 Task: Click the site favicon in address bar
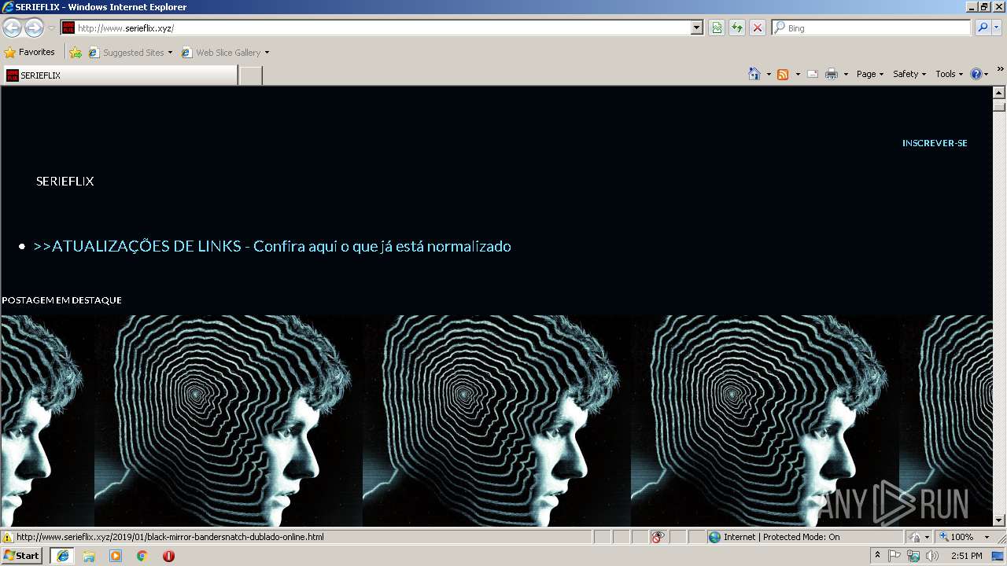coord(68,28)
